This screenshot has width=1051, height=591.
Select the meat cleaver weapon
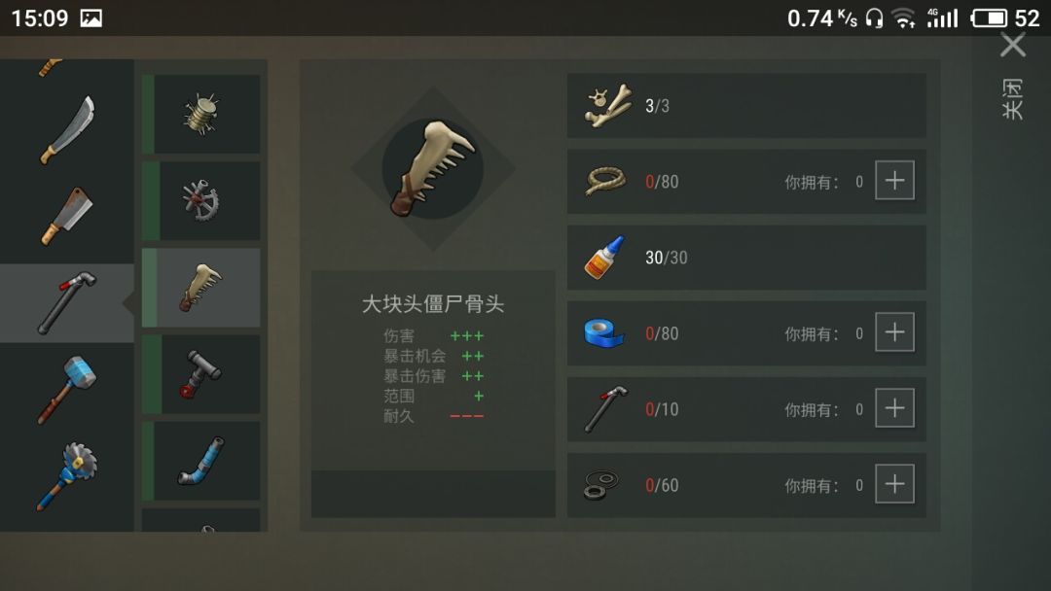[x=66, y=216]
